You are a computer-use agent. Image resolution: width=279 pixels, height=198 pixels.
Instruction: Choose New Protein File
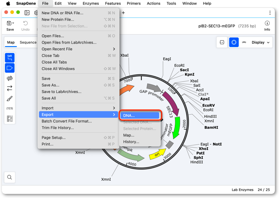pos(78,19)
